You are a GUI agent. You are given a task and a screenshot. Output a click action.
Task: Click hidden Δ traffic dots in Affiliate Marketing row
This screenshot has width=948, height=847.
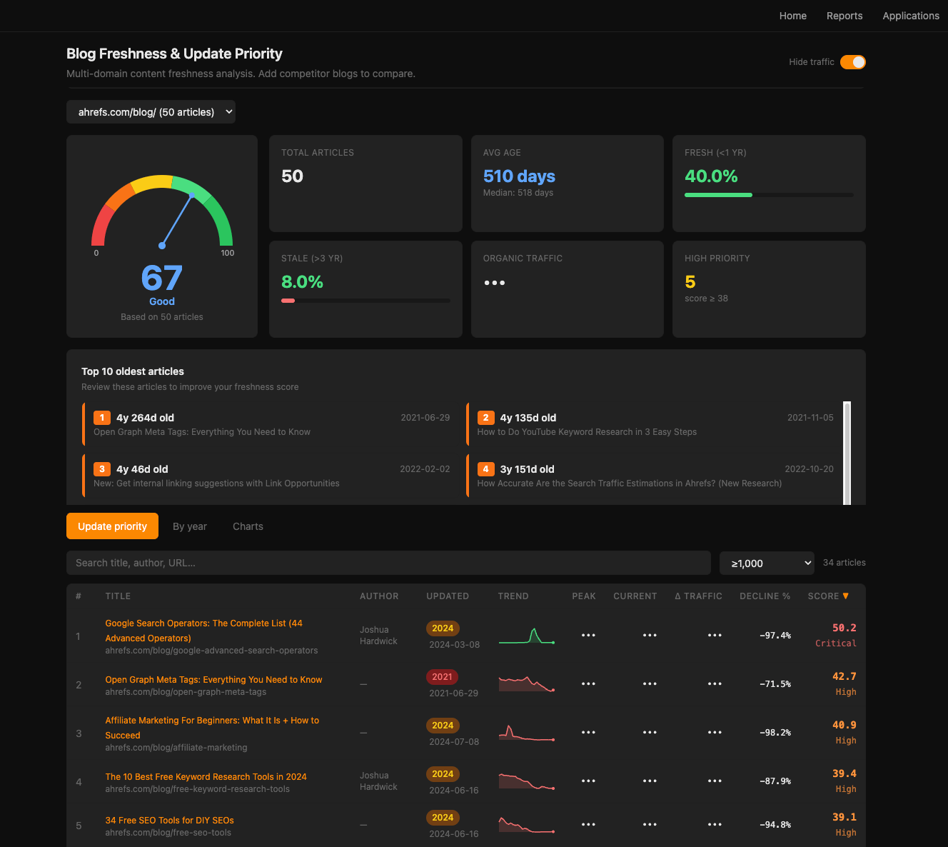[x=715, y=732]
